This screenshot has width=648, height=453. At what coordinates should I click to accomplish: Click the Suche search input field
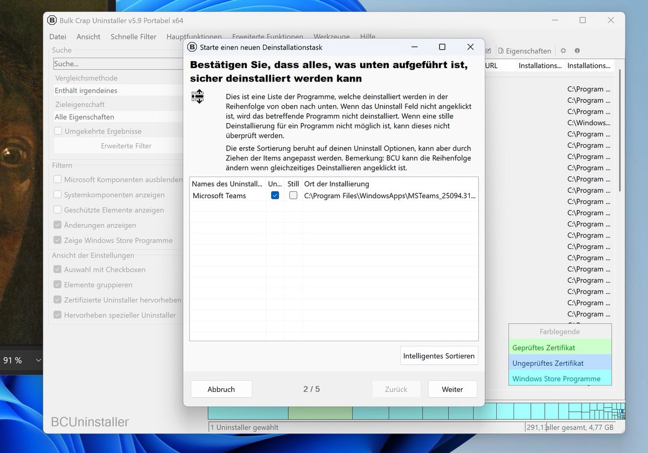(119, 64)
